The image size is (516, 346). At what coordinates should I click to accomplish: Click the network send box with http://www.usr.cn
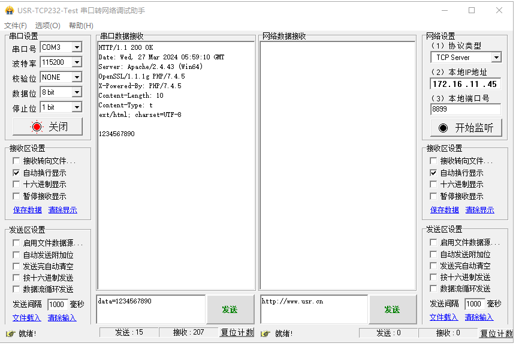pyautogui.click(x=314, y=309)
